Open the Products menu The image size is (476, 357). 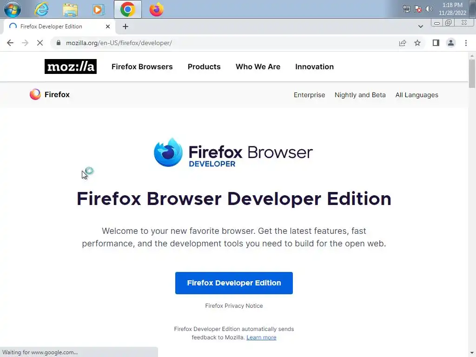point(204,67)
